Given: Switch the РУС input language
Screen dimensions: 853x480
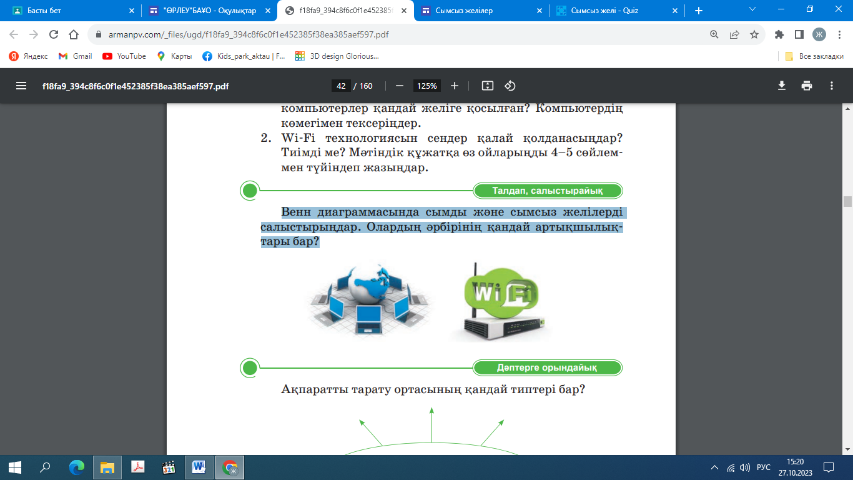Looking at the screenshot, I should [x=763, y=467].
